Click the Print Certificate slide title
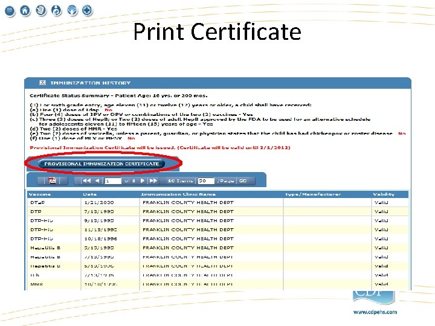The image size is (435, 326). (x=217, y=31)
